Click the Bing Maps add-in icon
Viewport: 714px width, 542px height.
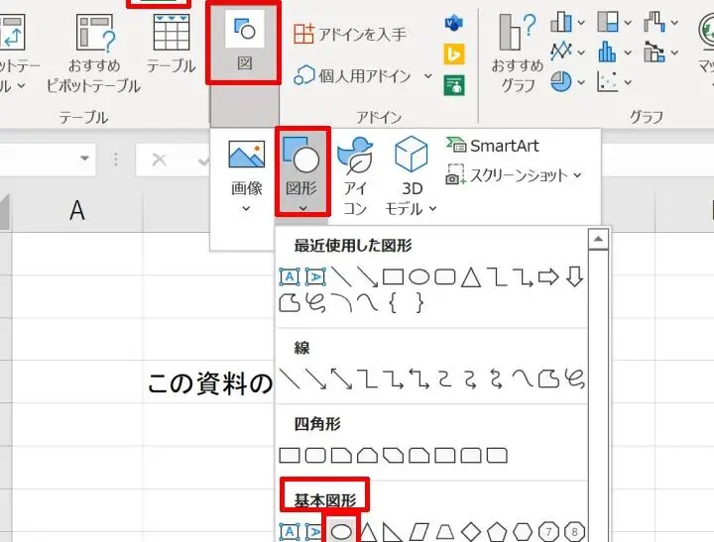[454, 54]
